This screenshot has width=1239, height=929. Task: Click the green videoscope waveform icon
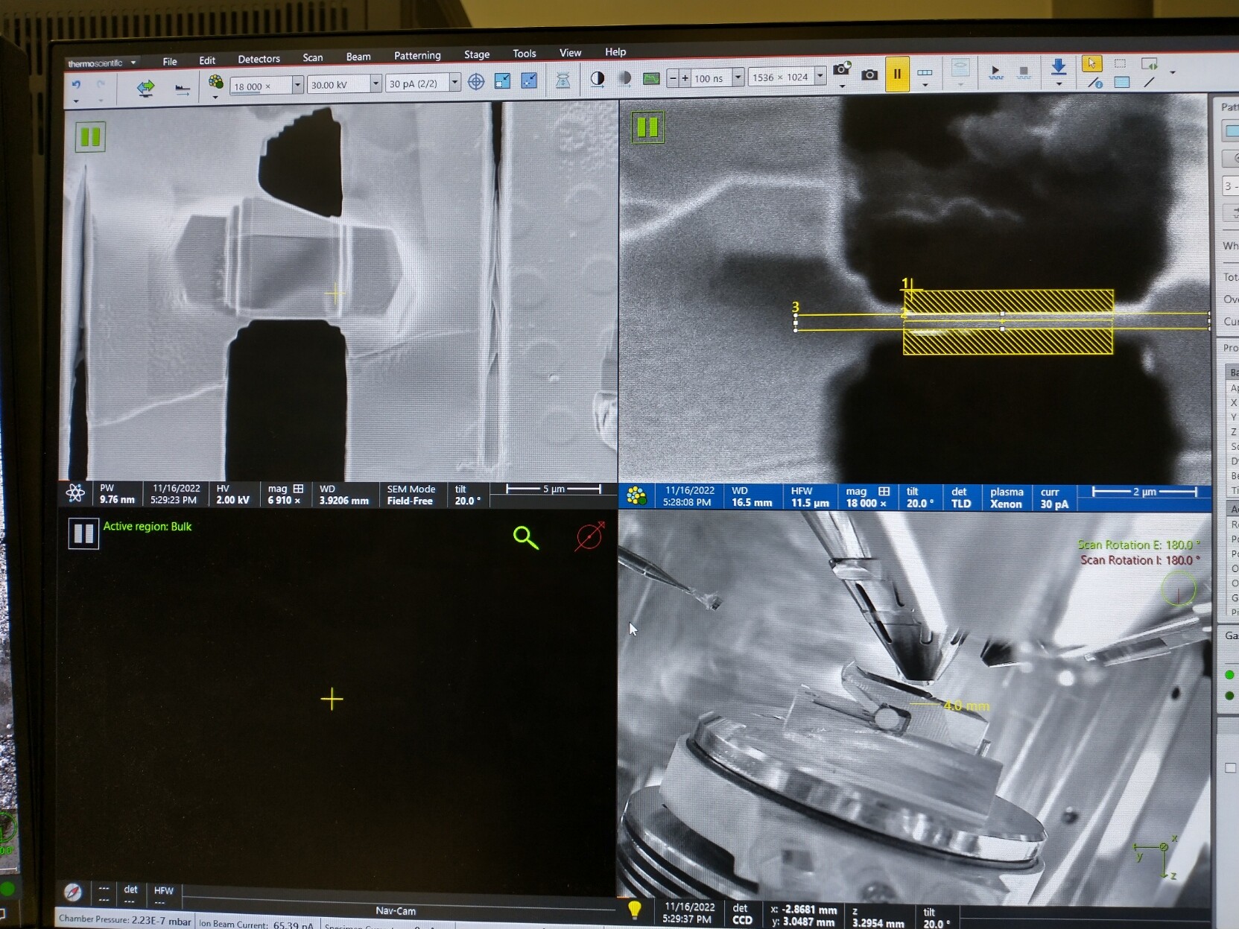pyautogui.click(x=651, y=78)
